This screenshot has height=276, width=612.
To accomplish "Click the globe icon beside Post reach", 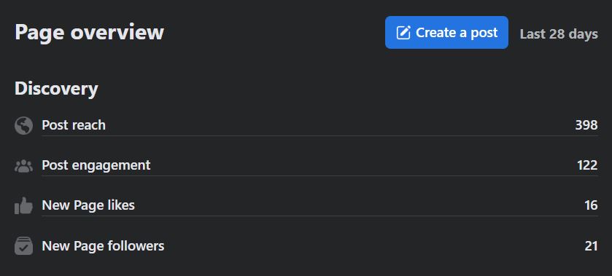I will coord(23,126).
